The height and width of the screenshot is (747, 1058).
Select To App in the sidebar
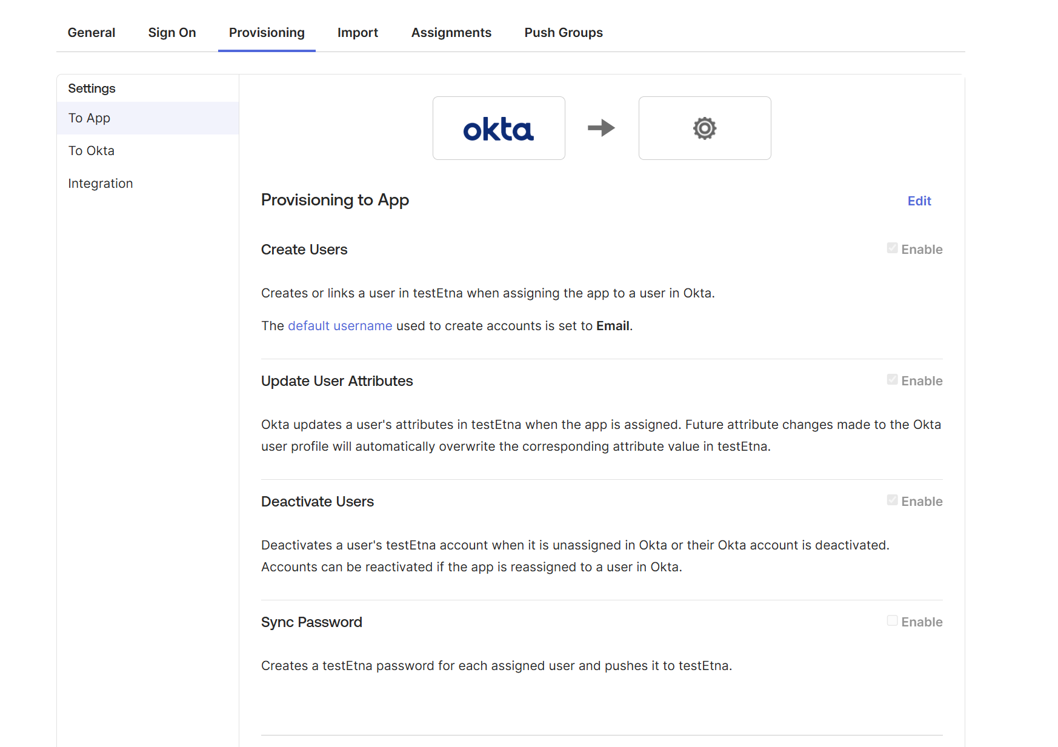pyautogui.click(x=89, y=118)
